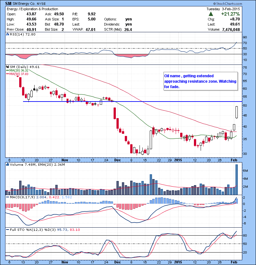This screenshot has width=256, height=265.
Task: Click the Last value 49.61 in header
Action: pos(235,24)
